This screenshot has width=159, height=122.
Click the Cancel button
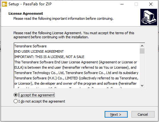(143, 114)
